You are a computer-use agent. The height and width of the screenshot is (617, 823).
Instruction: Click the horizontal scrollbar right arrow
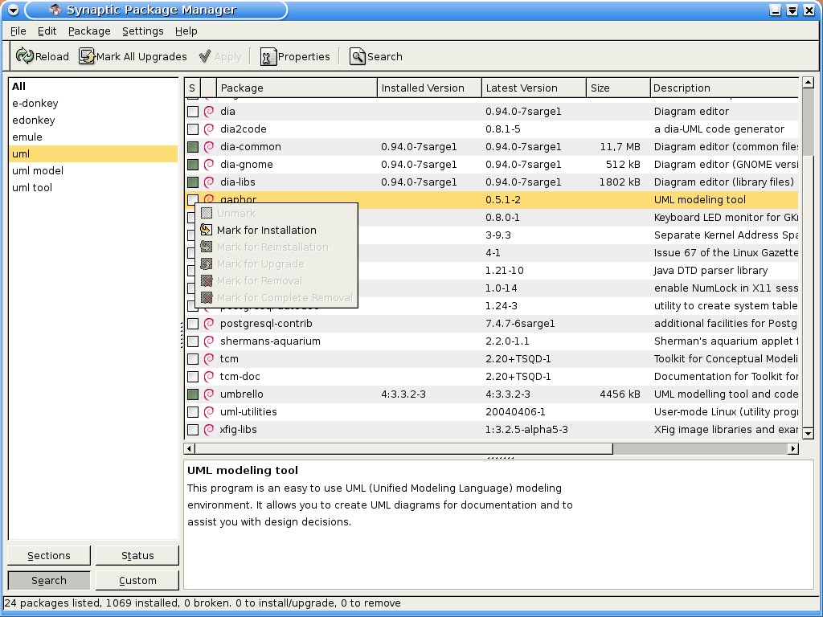[793, 448]
